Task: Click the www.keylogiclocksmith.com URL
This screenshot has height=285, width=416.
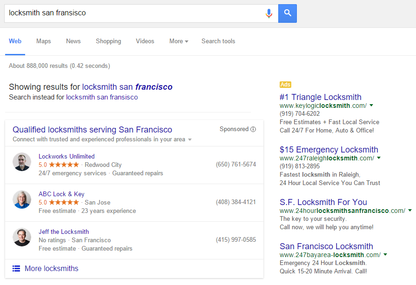Action: click(x=323, y=106)
